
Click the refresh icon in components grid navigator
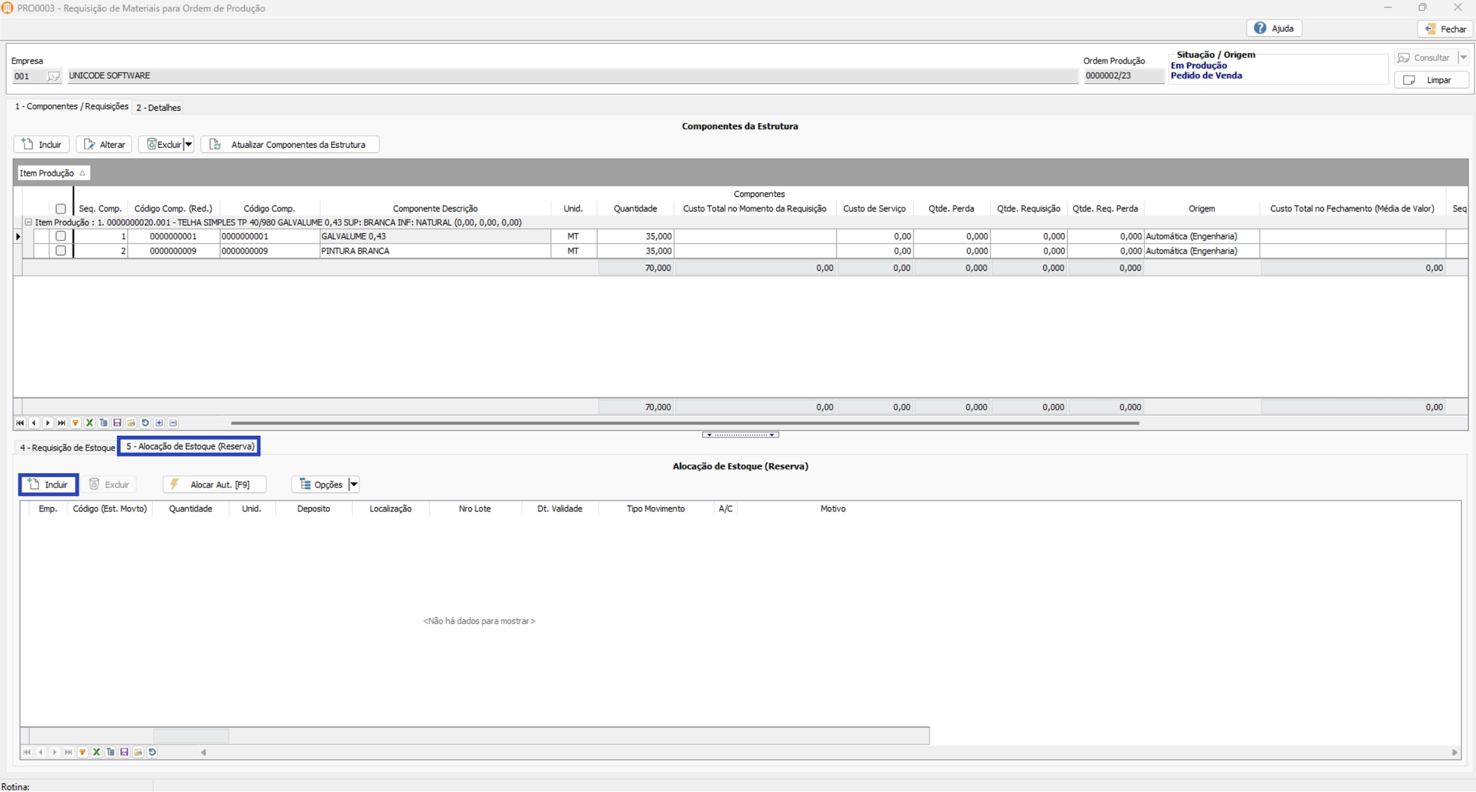(145, 423)
